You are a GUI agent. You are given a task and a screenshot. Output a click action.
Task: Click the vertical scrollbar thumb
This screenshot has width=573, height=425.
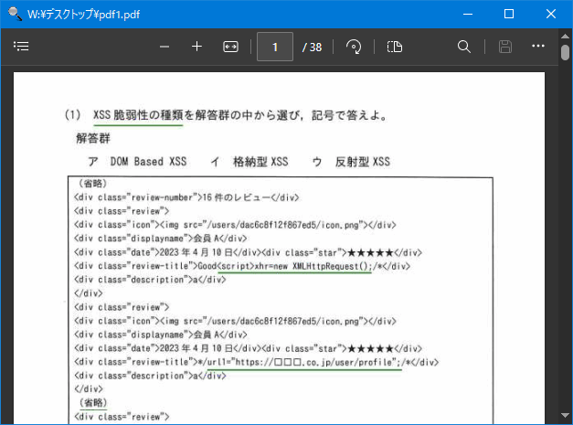tap(566, 51)
